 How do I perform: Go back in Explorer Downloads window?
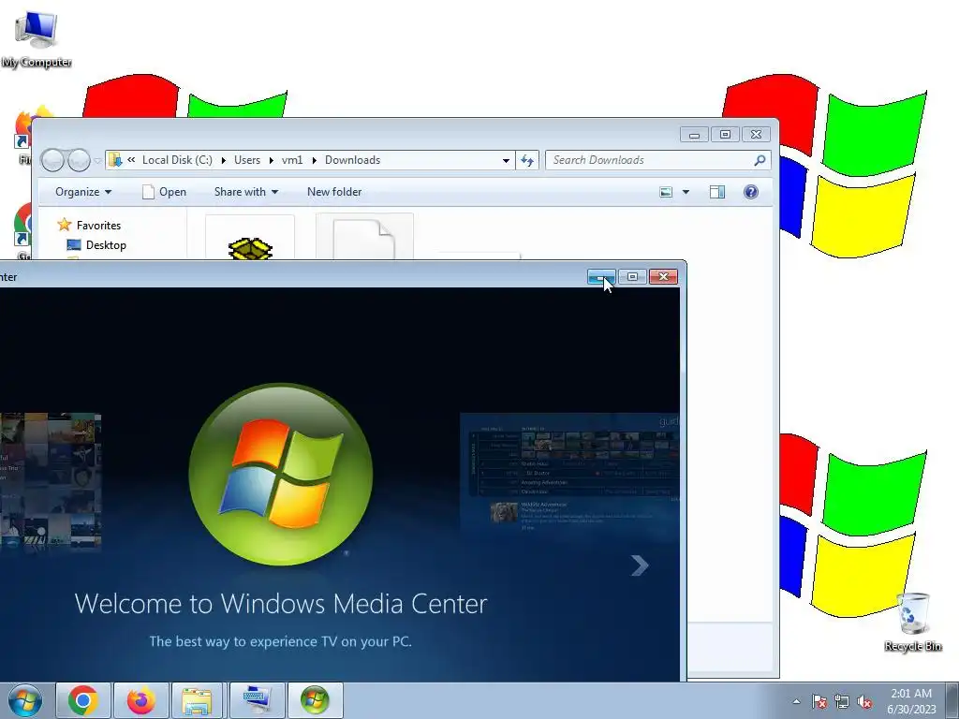point(52,160)
